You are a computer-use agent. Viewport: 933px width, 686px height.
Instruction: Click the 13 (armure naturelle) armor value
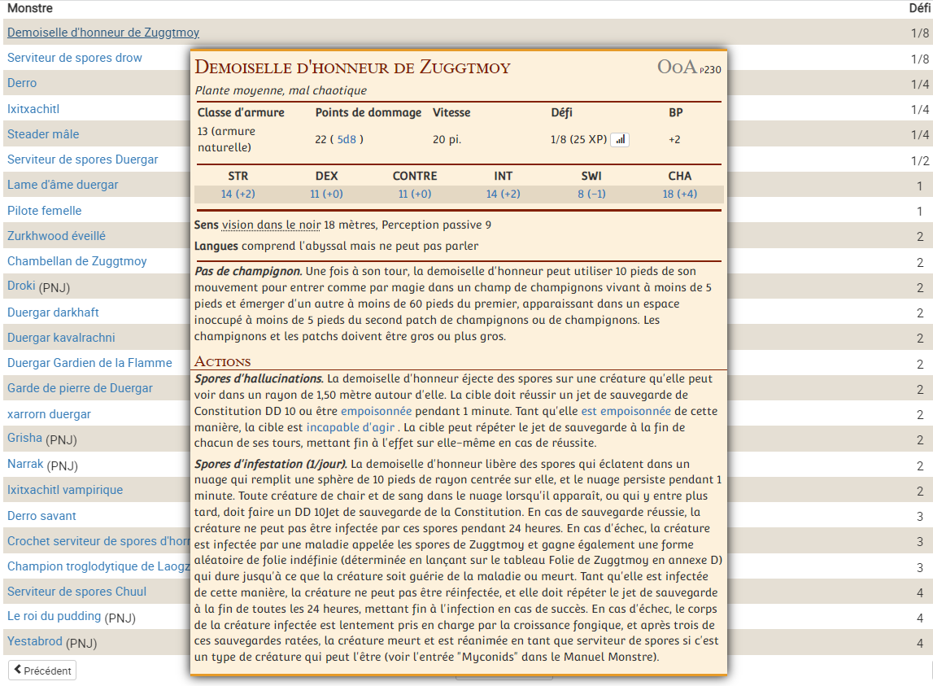[x=227, y=139]
